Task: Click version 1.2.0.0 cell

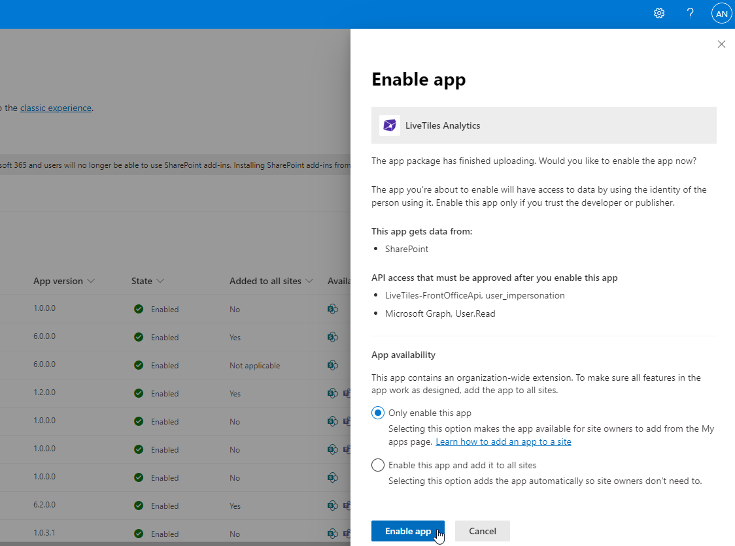Action: click(44, 393)
